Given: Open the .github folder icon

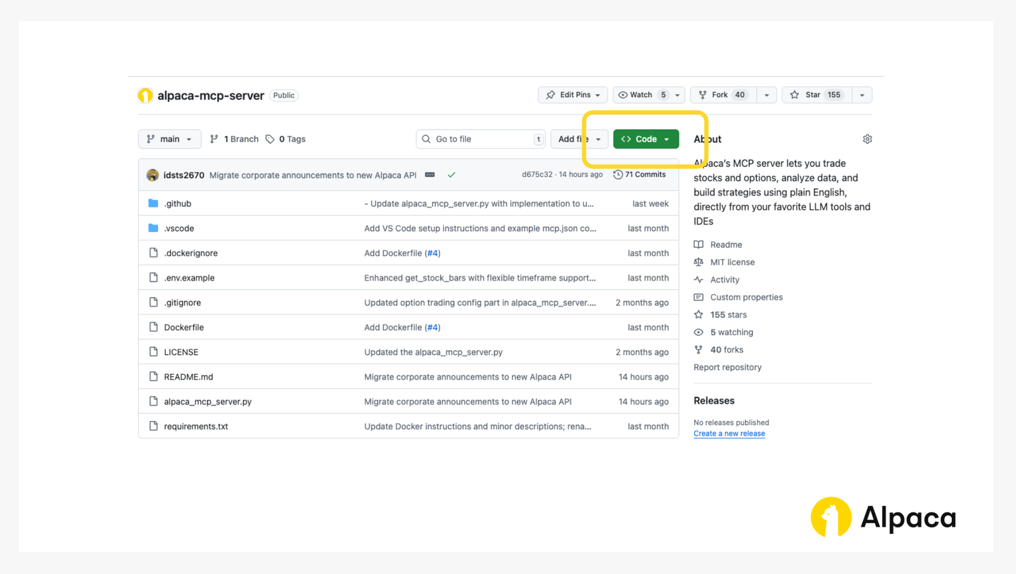Looking at the screenshot, I should click(154, 203).
